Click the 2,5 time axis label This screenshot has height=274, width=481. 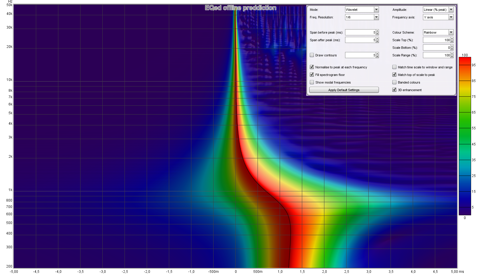pos(347,271)
